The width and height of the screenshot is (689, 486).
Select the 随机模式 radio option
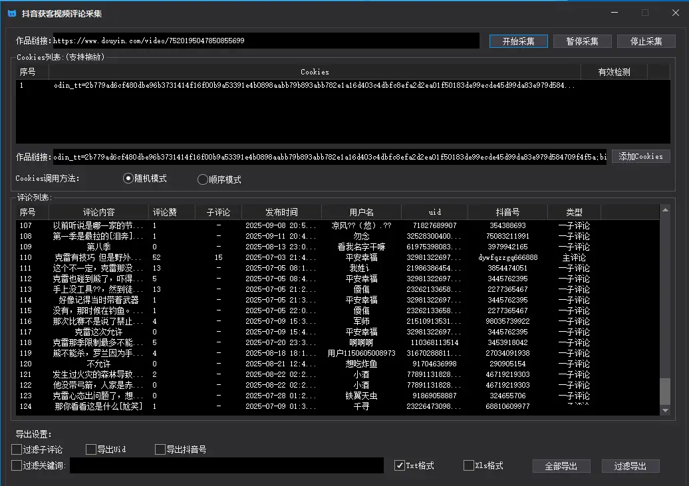[129, 178]
